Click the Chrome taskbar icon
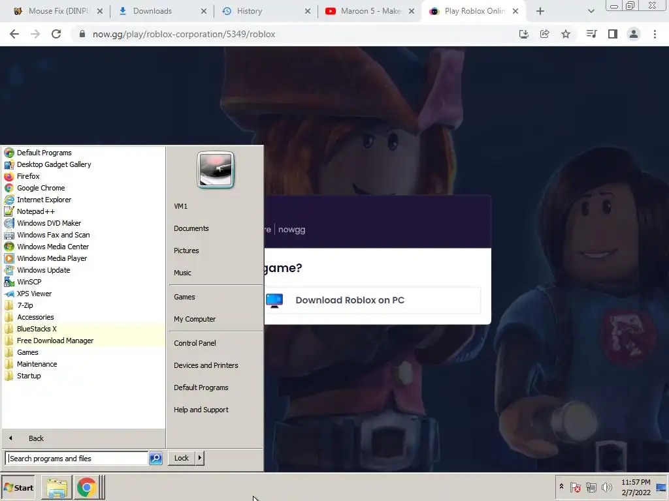This screenshot has width=669, height=501. click(x=87, y=488)
